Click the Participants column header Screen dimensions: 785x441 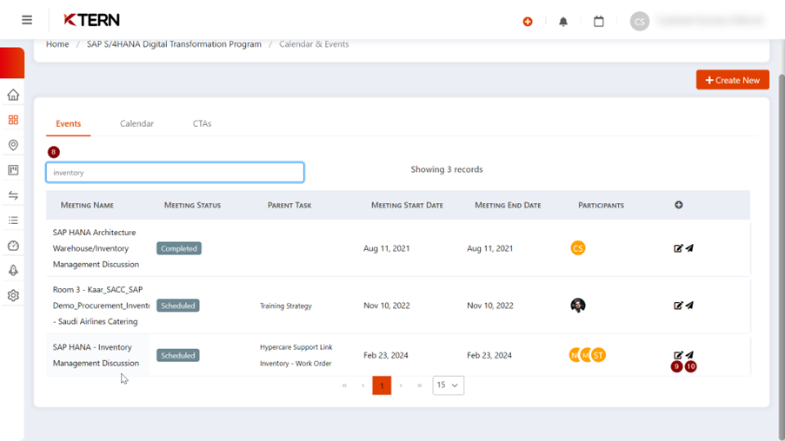point(601,205)
